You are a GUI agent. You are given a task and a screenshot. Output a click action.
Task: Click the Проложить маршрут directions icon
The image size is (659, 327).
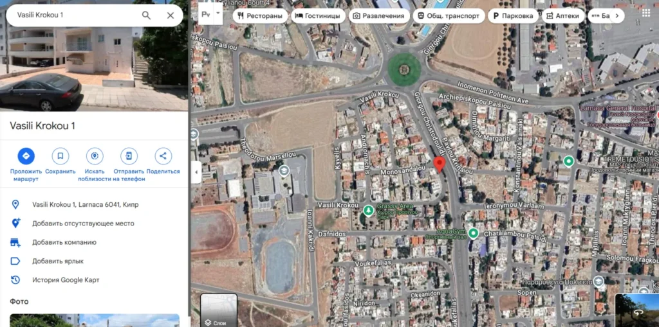click(26, 156)
